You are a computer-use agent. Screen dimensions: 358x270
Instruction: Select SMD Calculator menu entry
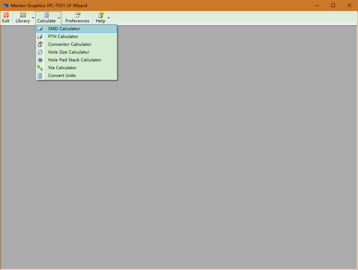point(77,29)
